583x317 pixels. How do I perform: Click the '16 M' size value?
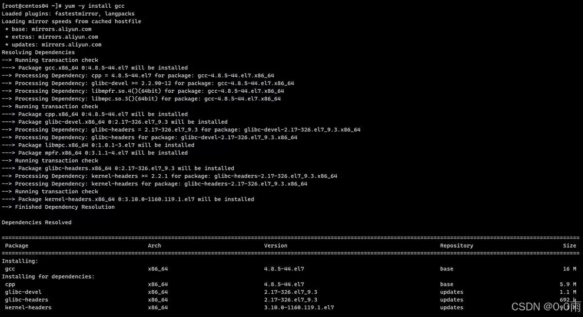pos(570,269)
